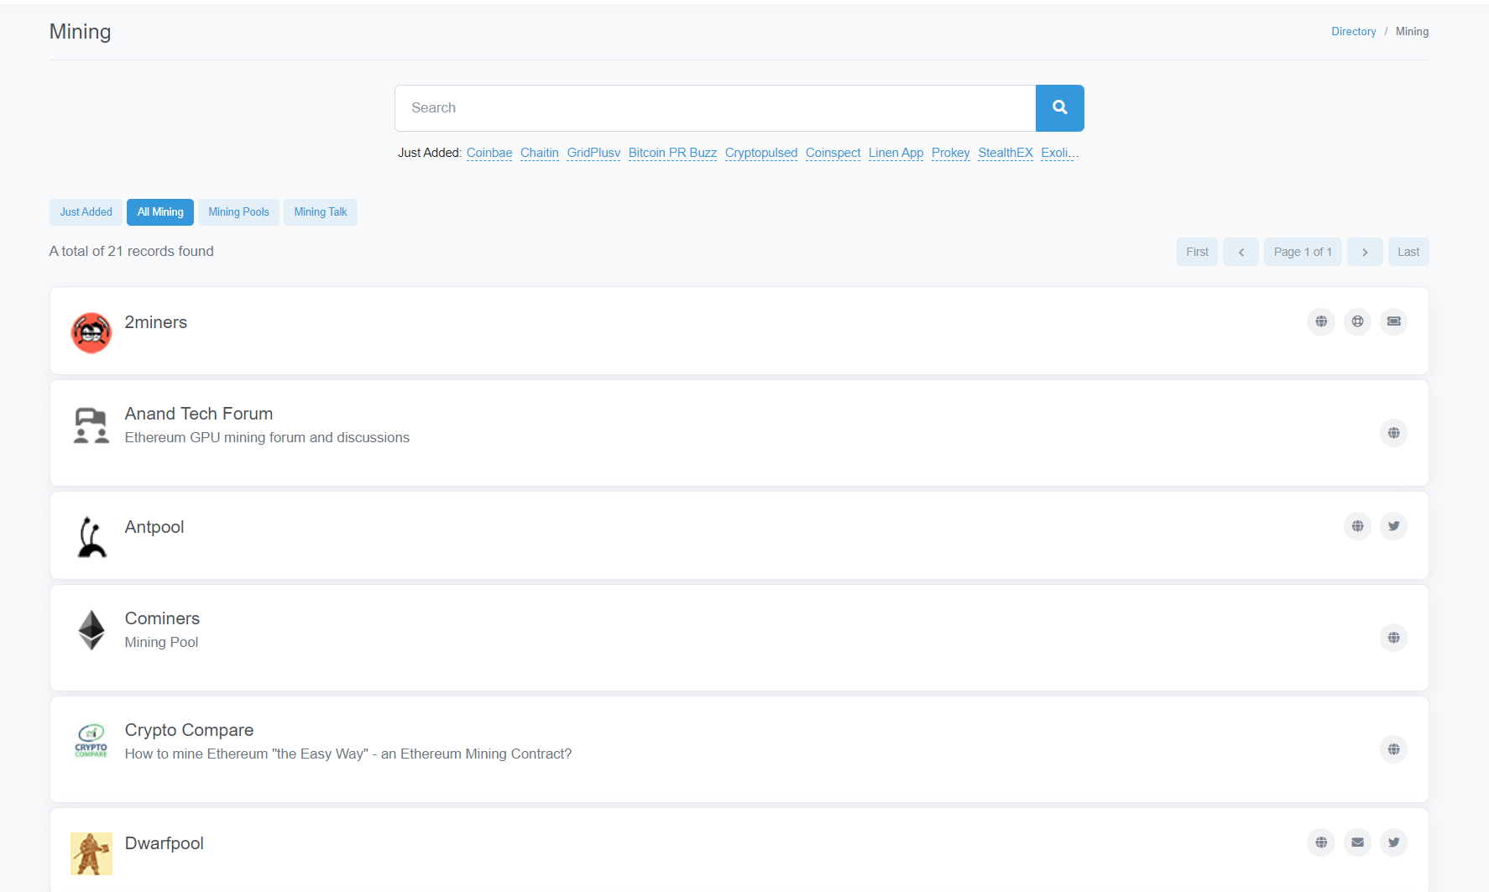The image size is (1489, 892).
Task: Open Dwarfpool's Twitter icon
Action: (1393, 842)
